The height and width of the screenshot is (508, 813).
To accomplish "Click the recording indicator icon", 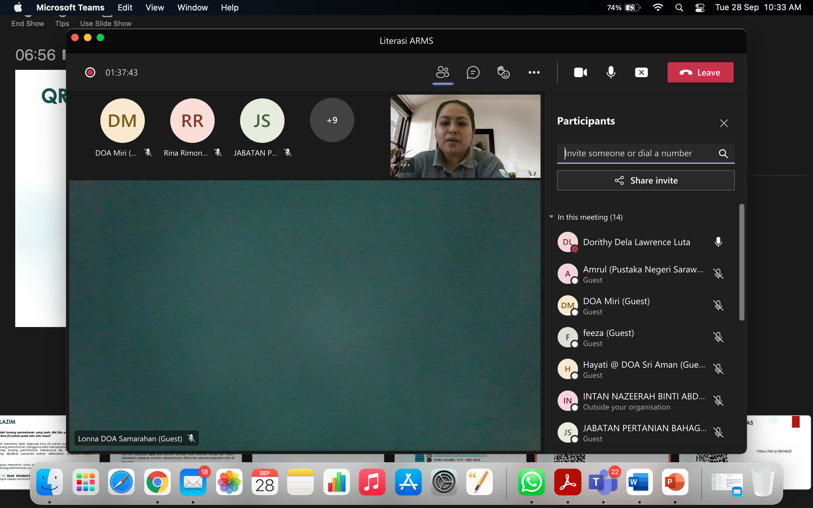I will click(90, 72).
